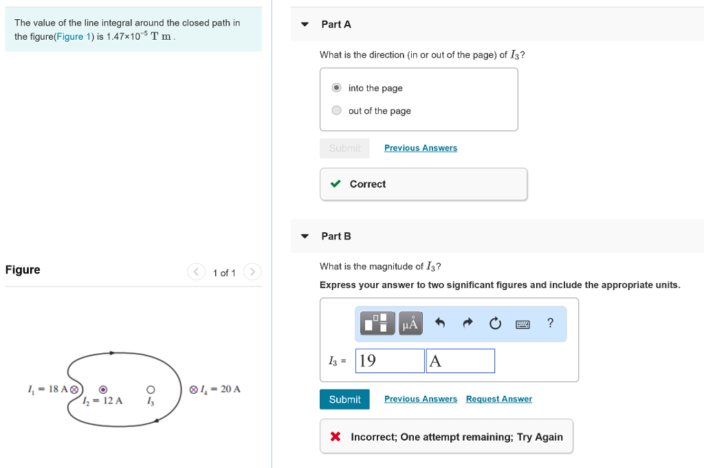Select the 'into the page' radio button
Image resolution: width=704 pixels, height=468 pixels.
[336, 87]
